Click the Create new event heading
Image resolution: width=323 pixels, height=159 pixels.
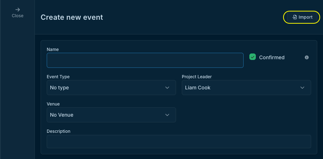[x=72, y=17]
